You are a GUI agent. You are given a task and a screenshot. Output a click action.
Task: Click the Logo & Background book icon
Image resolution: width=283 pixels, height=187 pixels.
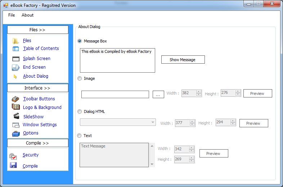click(x=16, y=107)
